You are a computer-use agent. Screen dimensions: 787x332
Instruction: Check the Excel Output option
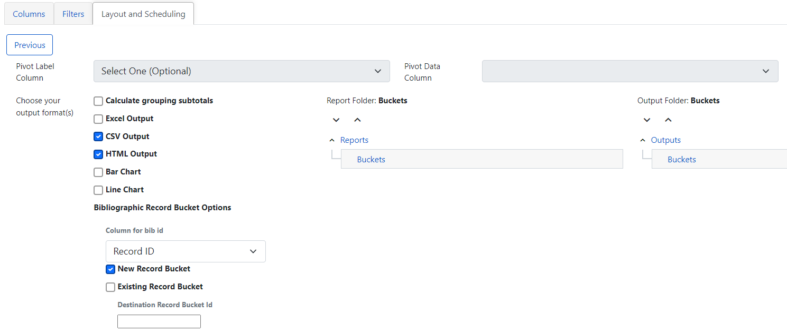(x=98, y=119)
